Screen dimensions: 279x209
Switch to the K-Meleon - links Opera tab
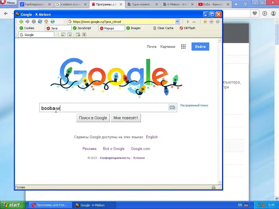click(x=178, y=4)
